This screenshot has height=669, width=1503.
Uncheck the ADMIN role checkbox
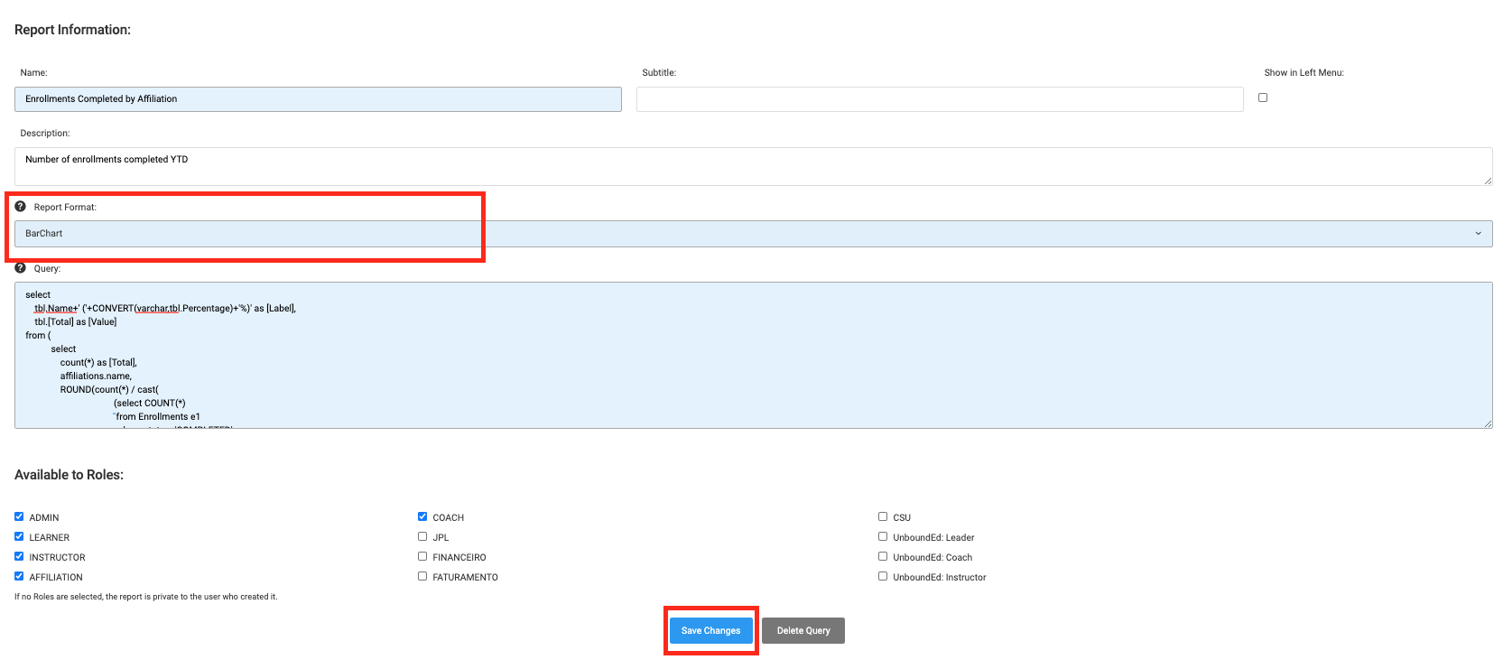coord(19,516)
